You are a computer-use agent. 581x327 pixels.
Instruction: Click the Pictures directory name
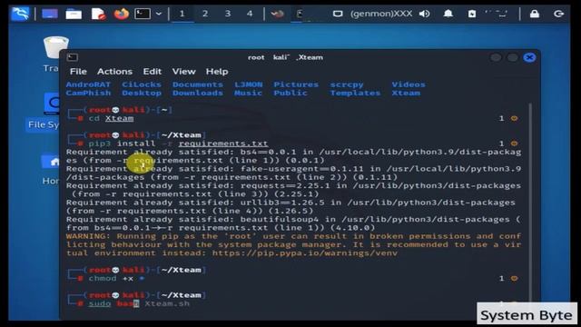pyautogui.click(x=296, y=84)
